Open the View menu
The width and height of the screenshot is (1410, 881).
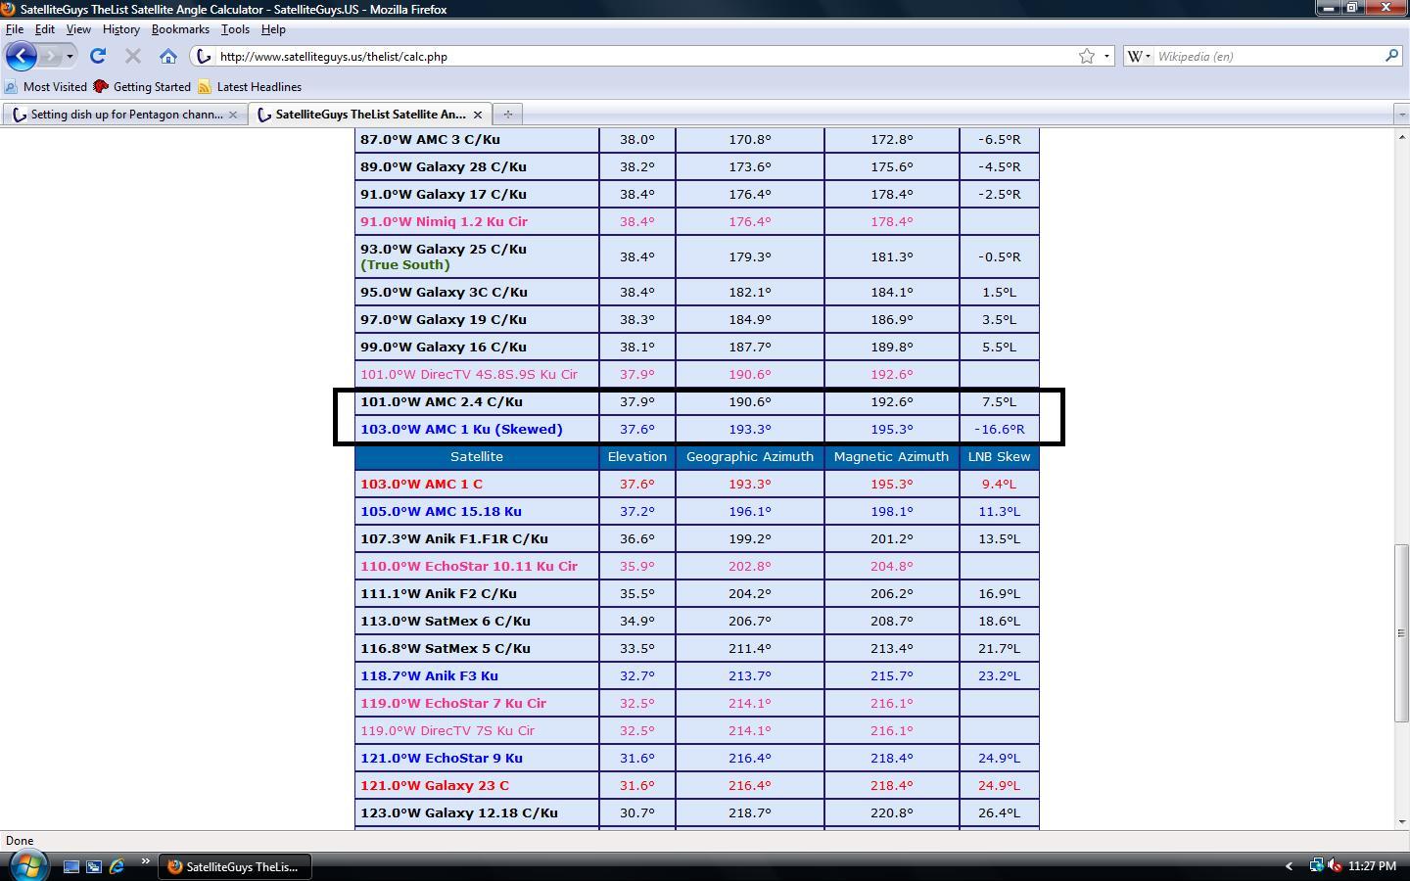point(78,29)
